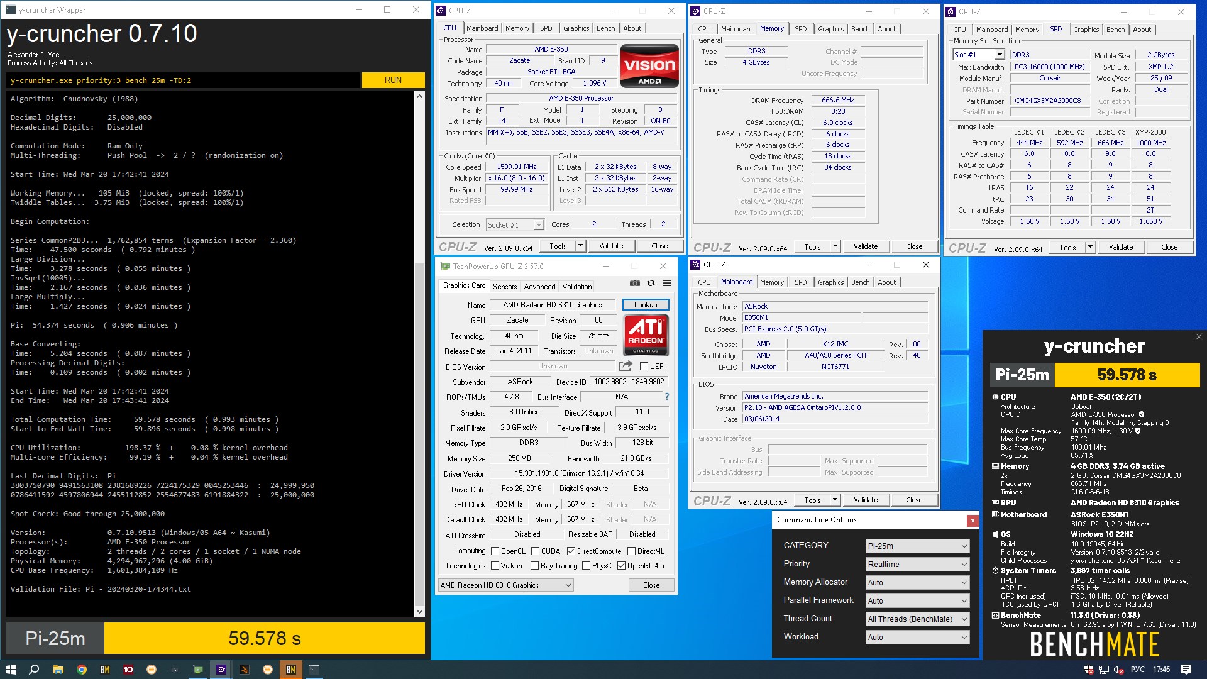Open the Parallel Framework dropdown
The width and height of the screenshot is (1207, 679).
[x=917, y=601]
